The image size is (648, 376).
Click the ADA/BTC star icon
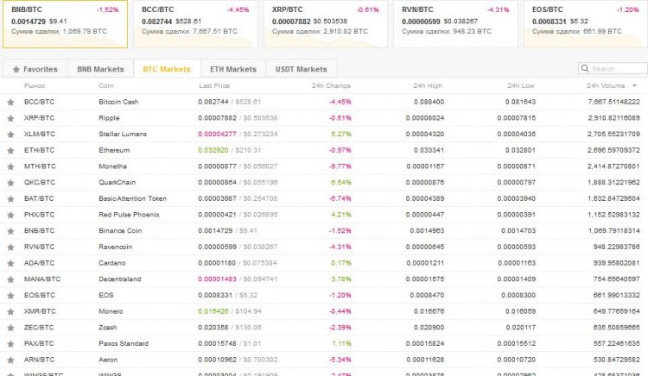(10, 263)
